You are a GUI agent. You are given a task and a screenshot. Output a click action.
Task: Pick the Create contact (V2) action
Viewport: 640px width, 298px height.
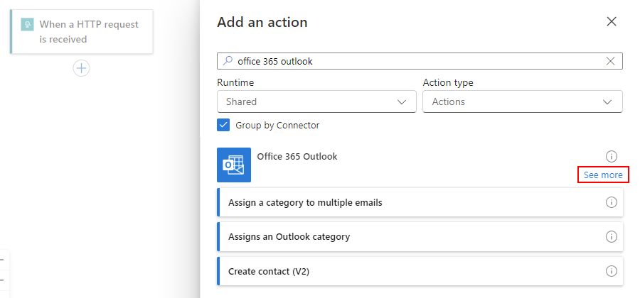click(269, 271)
